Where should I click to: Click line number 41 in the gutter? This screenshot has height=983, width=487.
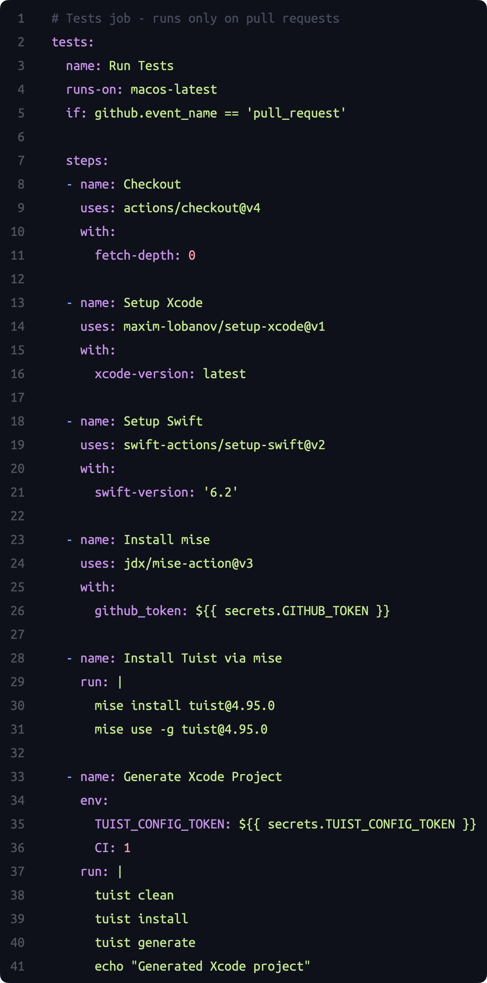(18, 966)
